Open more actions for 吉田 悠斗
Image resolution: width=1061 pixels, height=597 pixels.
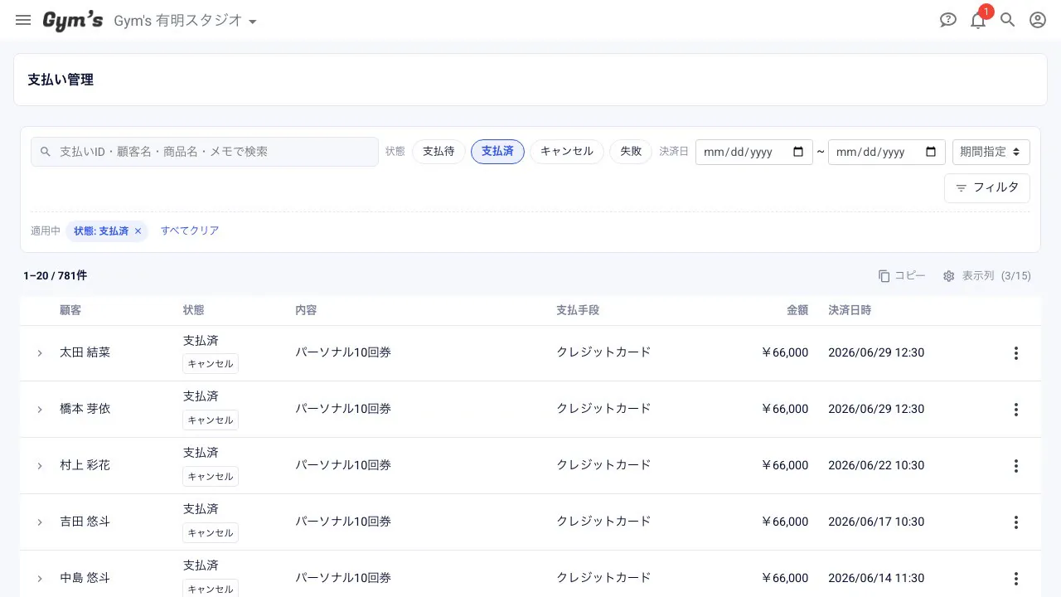1016,522
